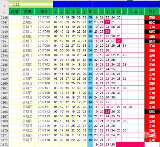This screenshot has height=147, width=160.
Task: Click cell containing 1176
Action: click(14, 4)
